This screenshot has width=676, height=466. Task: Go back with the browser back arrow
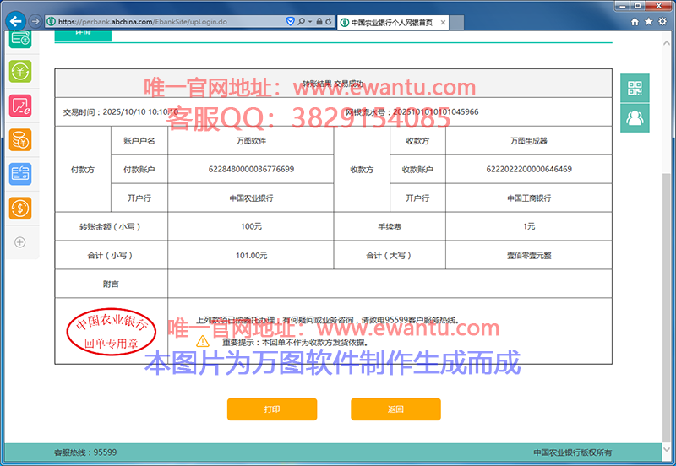point(16,21)
